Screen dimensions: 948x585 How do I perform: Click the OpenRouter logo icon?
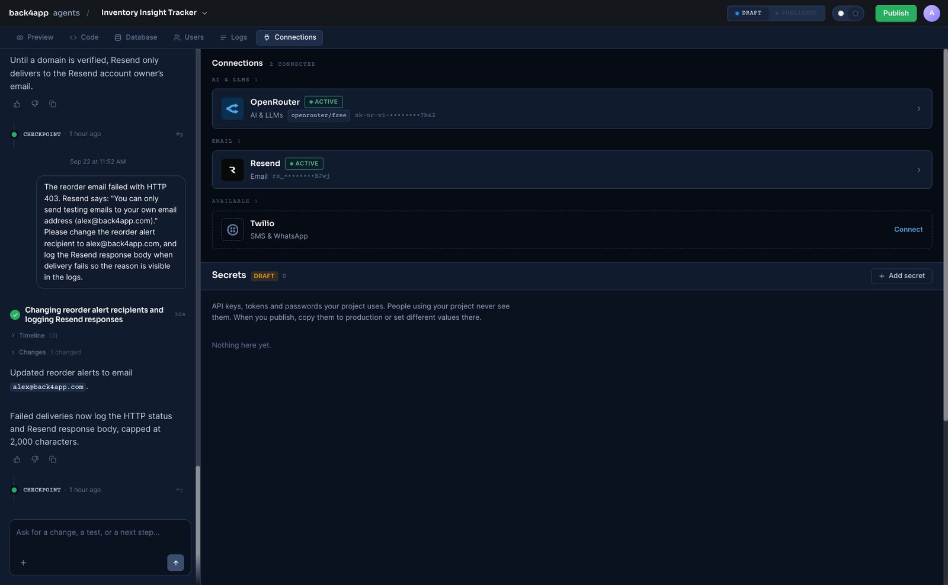click(x=232, y=108)
